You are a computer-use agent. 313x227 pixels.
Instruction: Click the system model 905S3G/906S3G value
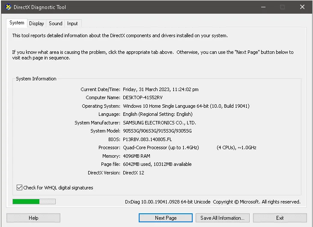click(x=157, y=131)
